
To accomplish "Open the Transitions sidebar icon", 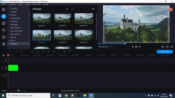I will click(4, 23).
